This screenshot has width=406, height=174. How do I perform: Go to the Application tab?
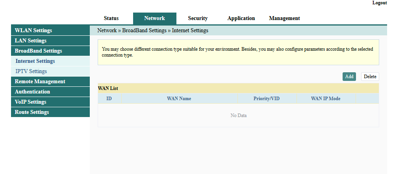coord(241,18)
